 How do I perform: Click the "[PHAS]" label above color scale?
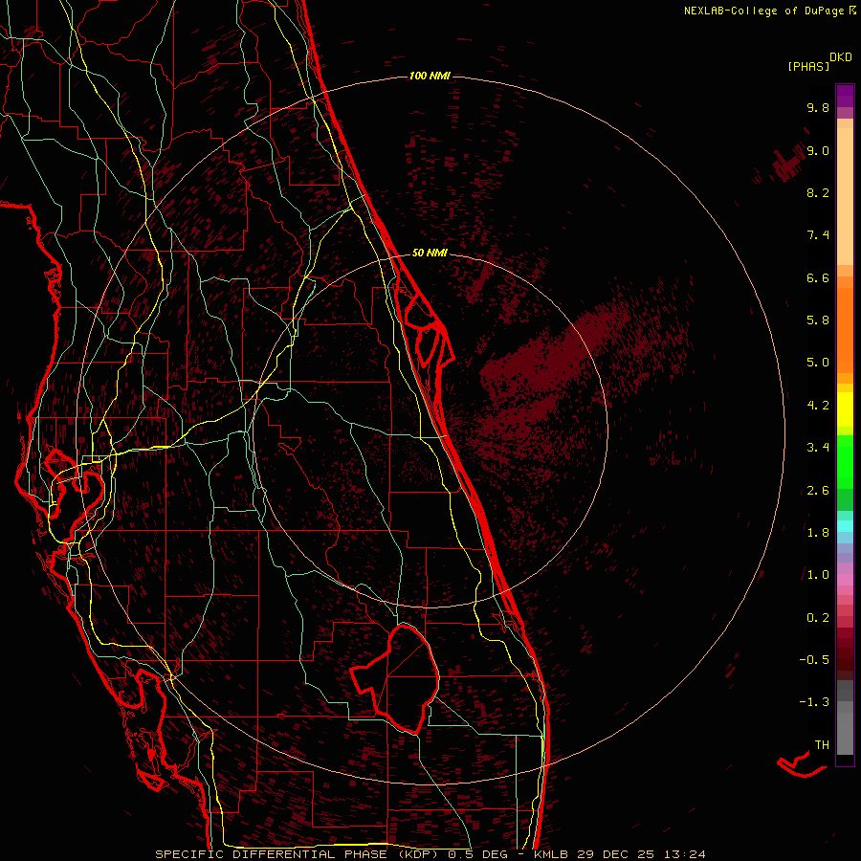point(808,67)
